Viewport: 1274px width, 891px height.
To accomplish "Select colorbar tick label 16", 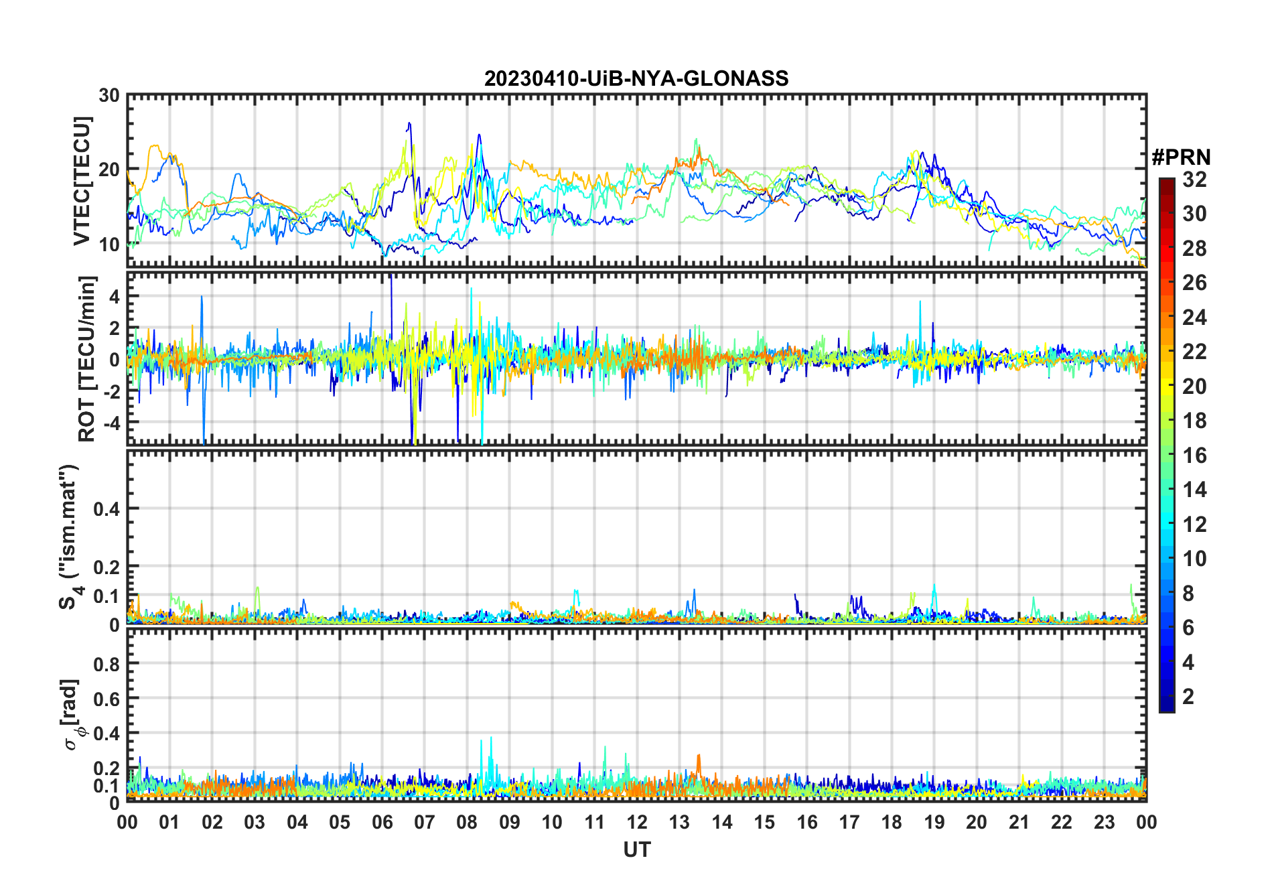I will 1195,456.
